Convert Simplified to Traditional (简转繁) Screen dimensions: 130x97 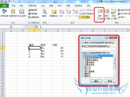(x=32, y=14)
